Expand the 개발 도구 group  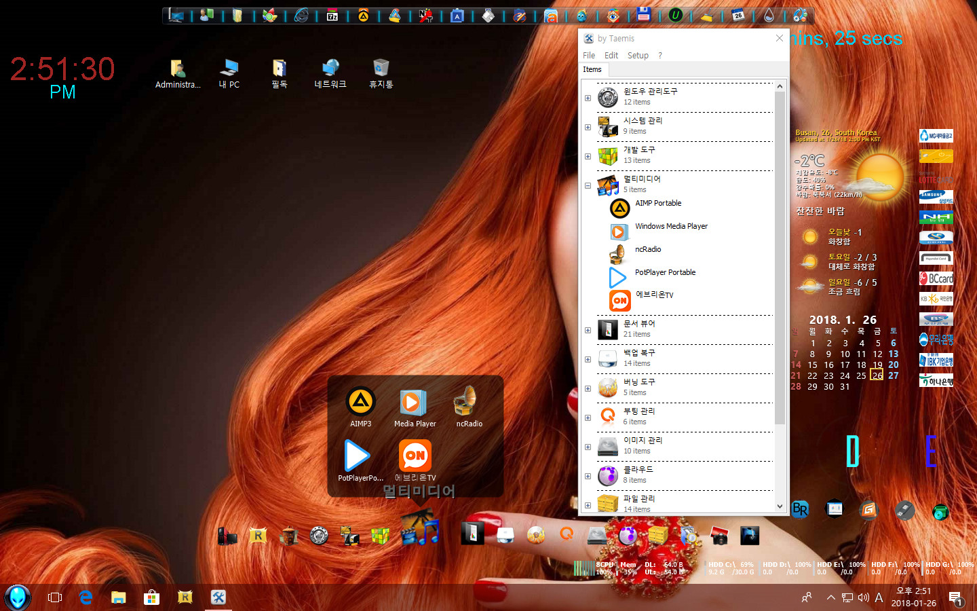click(x=588, y=156)
